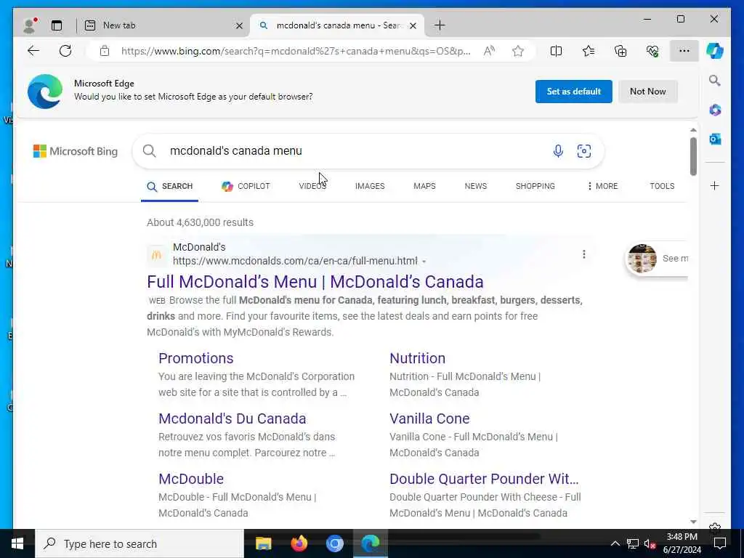This screenshot has height=558, width=744.
Task: Search using an image icon
Action: 583,151
